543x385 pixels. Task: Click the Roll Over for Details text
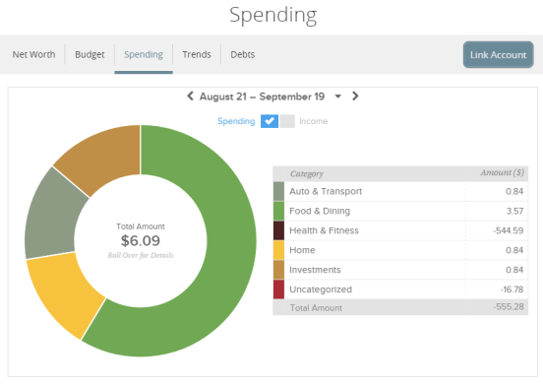coord(141,255)
